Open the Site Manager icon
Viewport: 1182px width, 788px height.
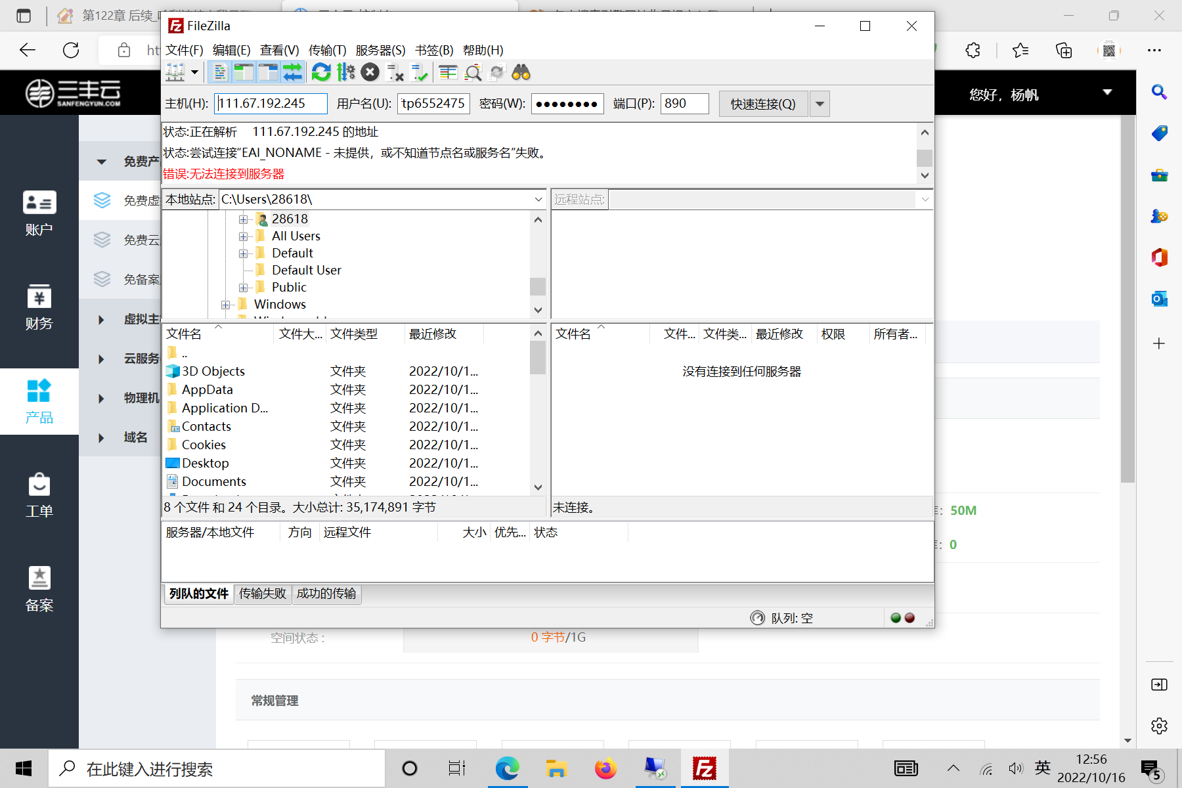click(175, 72)
